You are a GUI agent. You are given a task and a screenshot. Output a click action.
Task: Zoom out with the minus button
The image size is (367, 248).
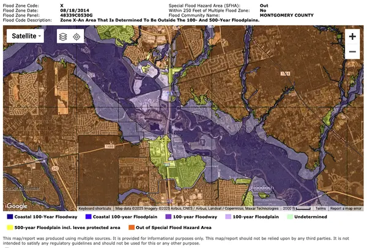point(352,51)
